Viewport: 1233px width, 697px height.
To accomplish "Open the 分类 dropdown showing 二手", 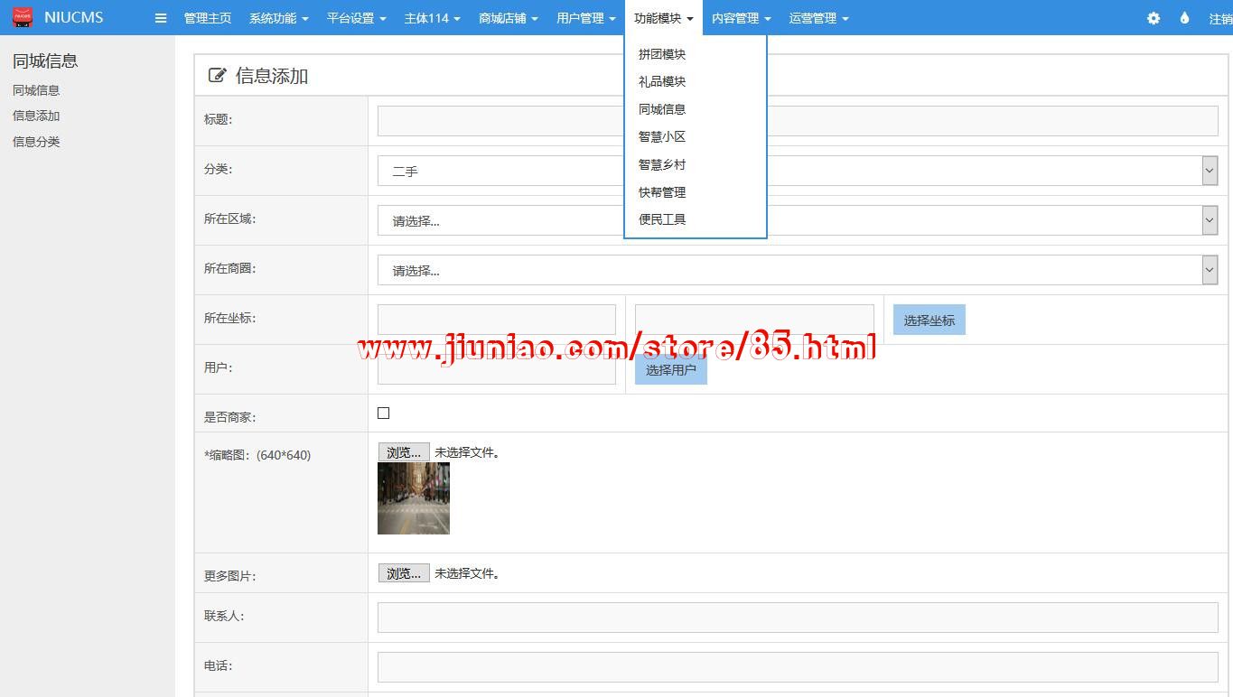I will [798, 171].
